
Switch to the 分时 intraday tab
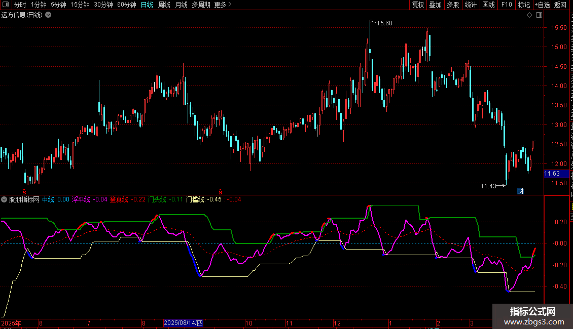[20, 5]
